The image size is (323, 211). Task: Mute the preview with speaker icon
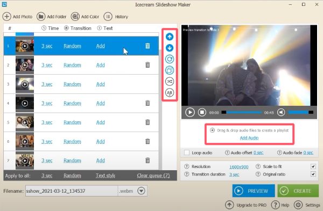(281, 112)
